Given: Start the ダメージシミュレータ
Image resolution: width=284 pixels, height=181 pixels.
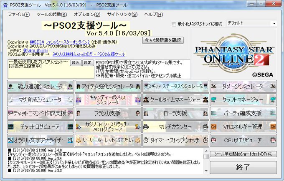Looking at the screenshot, I should (x=243, y=87).
